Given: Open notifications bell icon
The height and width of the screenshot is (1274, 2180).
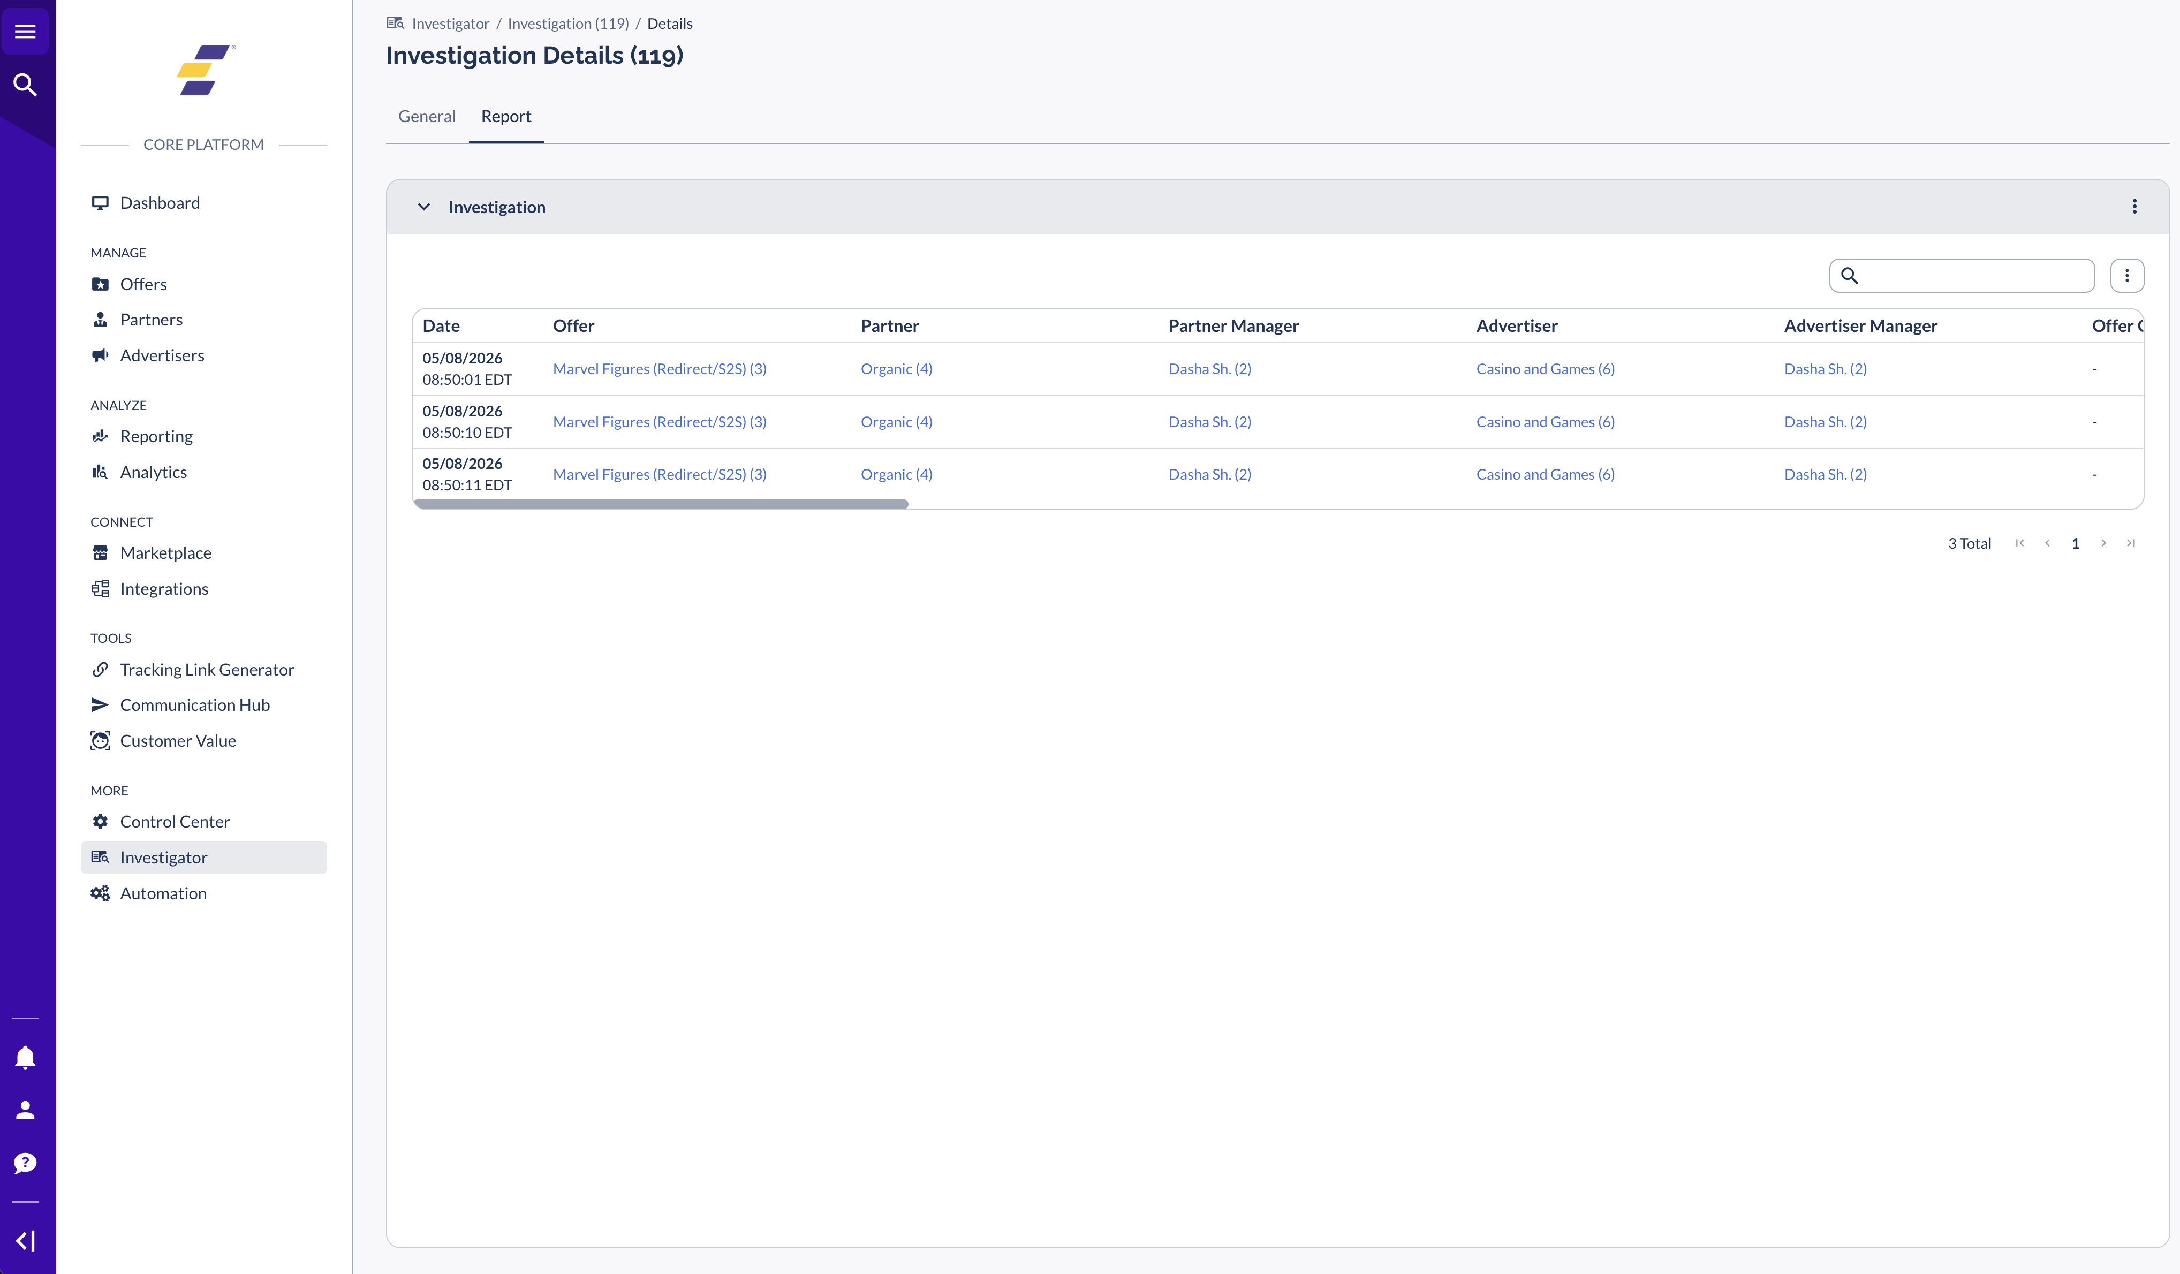Looking at the screenshot, I should 25,1057.
